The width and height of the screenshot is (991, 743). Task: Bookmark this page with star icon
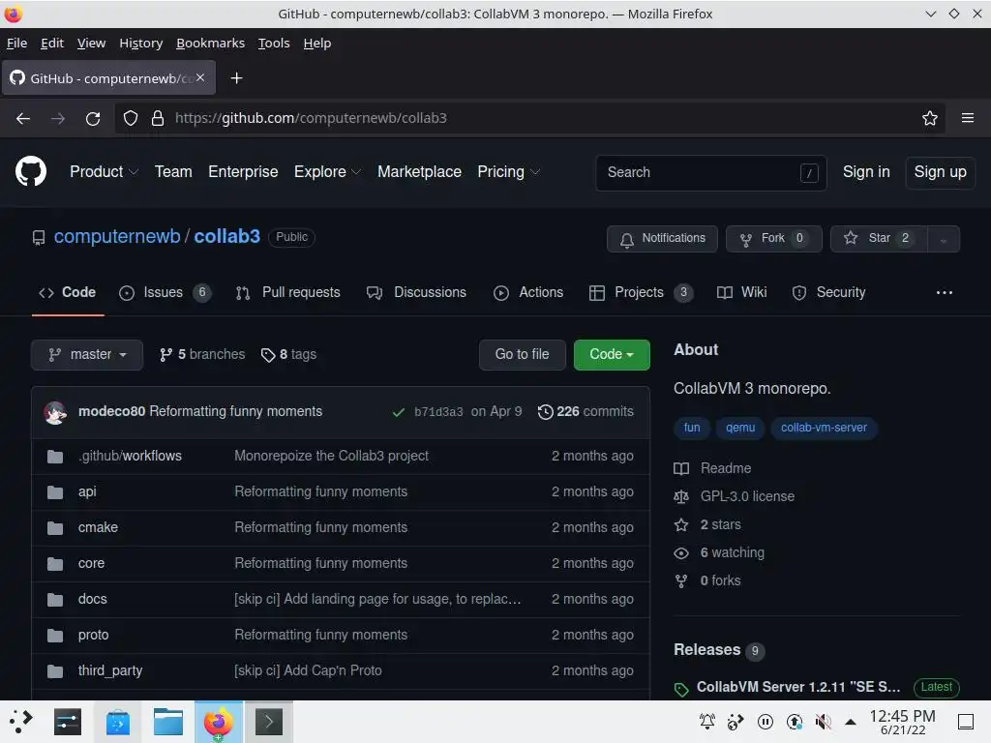(x=930, y=118)
